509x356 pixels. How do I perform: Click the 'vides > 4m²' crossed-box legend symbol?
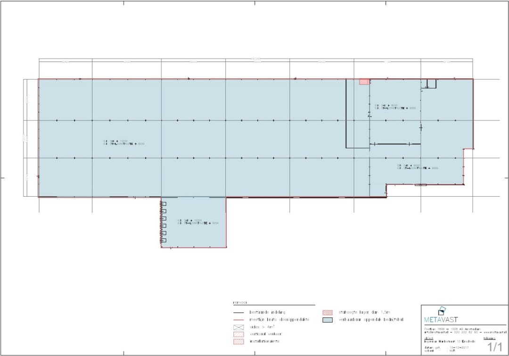(239, 327)
